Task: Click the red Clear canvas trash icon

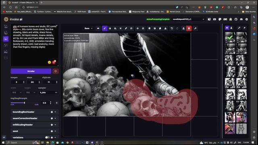Action: click(189, 29)
